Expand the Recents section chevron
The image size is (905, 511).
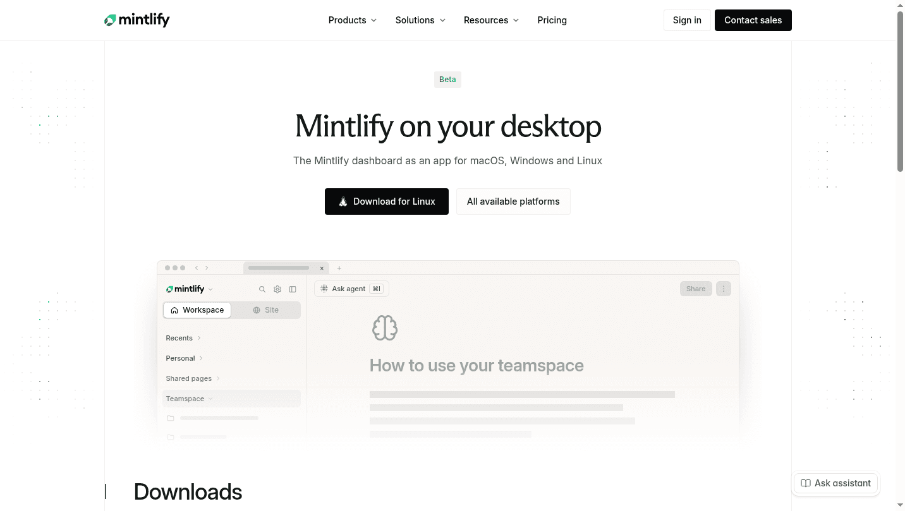199,338
